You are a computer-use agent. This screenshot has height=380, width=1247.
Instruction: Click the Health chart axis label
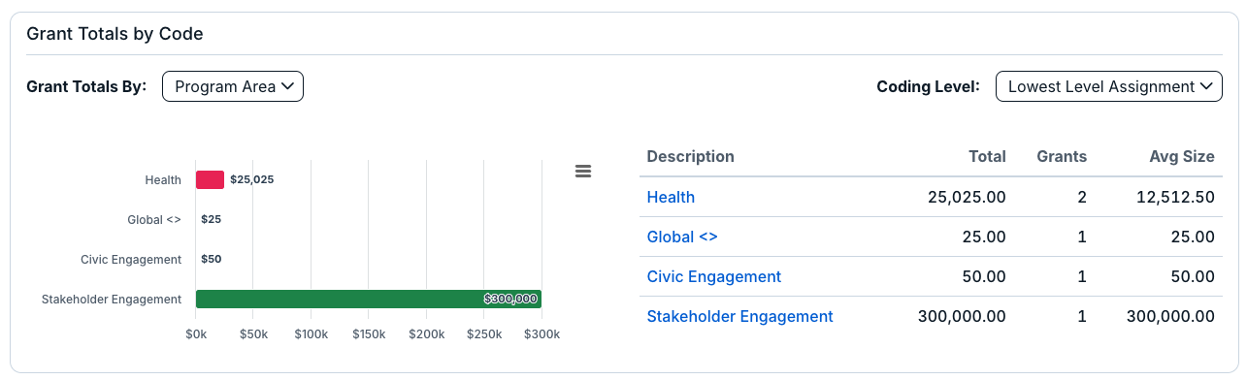[163, 179]
